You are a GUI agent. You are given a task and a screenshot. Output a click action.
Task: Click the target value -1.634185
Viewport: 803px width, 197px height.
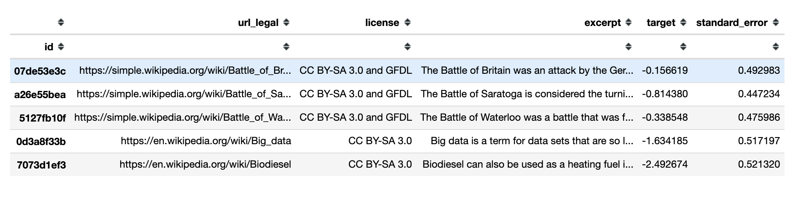[x=665, y=141]
